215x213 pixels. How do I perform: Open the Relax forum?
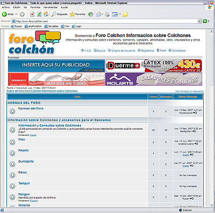(23, 172)
